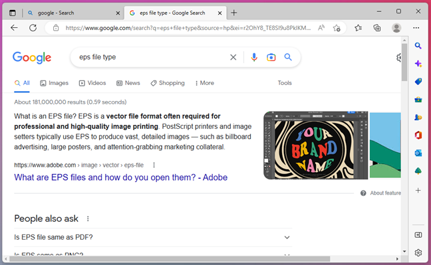Switch to the All results tab
Image resolution: width=431 pixels, height=265 pixels.
pyautogui.click(x=22, y=83)
